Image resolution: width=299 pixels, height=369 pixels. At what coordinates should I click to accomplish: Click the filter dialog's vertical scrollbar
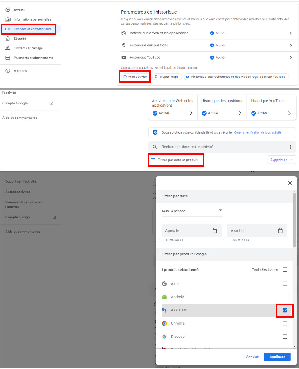[294, 222]
